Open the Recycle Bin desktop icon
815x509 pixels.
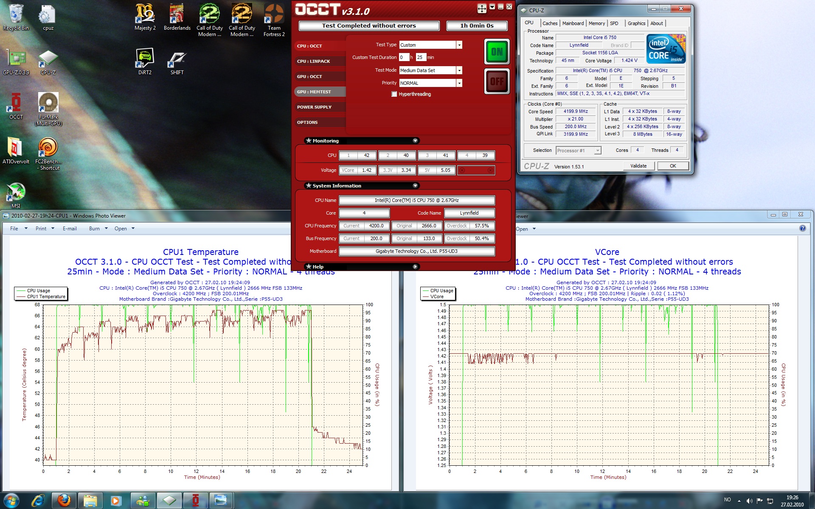tap(16, 18)
